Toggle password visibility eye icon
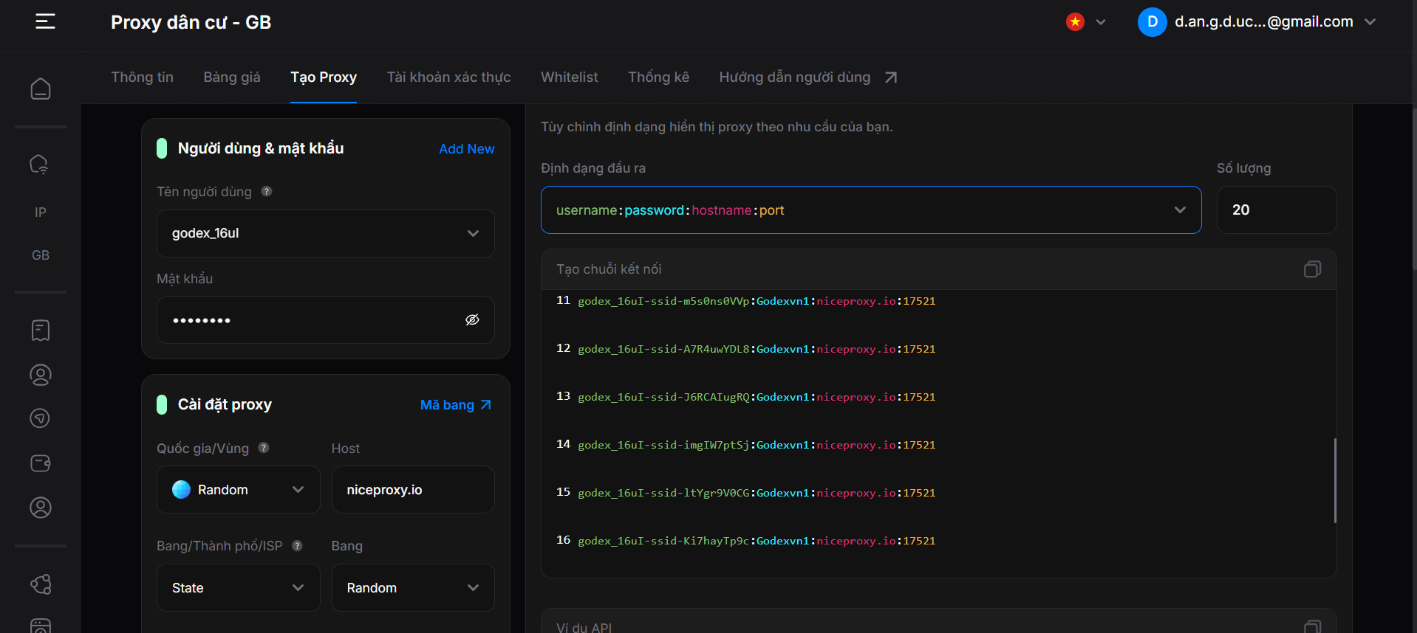The image size is (1417, 633). tap(472, 319)
